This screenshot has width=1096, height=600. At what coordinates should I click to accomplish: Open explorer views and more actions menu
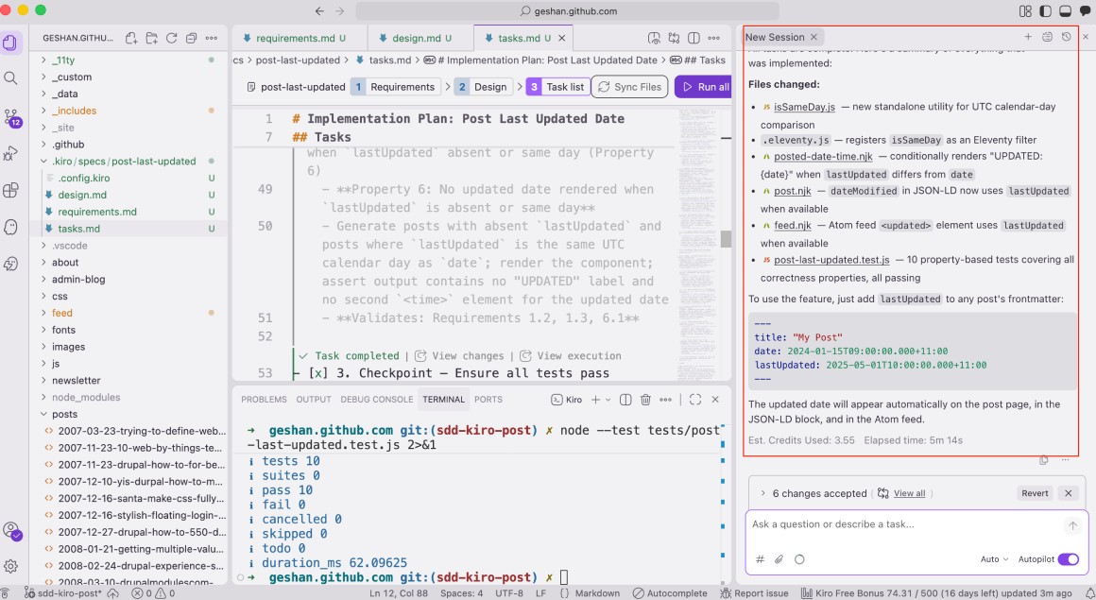(211, 39)
